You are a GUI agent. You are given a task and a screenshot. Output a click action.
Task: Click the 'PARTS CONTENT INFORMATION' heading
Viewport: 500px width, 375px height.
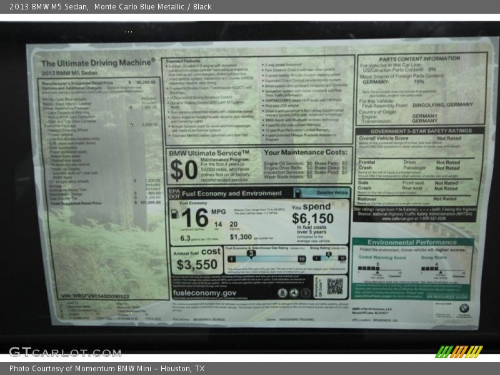tap(419, 59)
